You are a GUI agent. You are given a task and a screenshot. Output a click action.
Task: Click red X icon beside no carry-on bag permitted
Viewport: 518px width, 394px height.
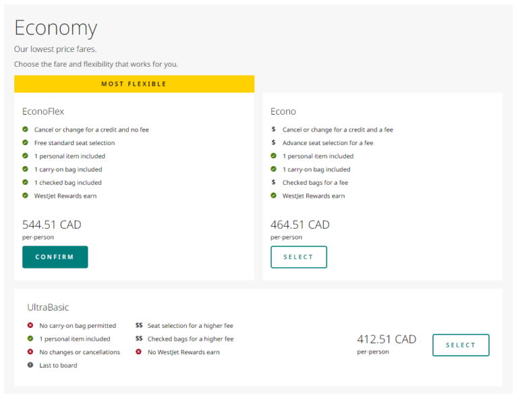30,325
